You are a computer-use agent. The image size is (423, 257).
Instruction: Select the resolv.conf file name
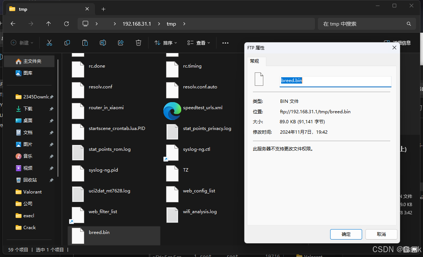coord(100,87)
